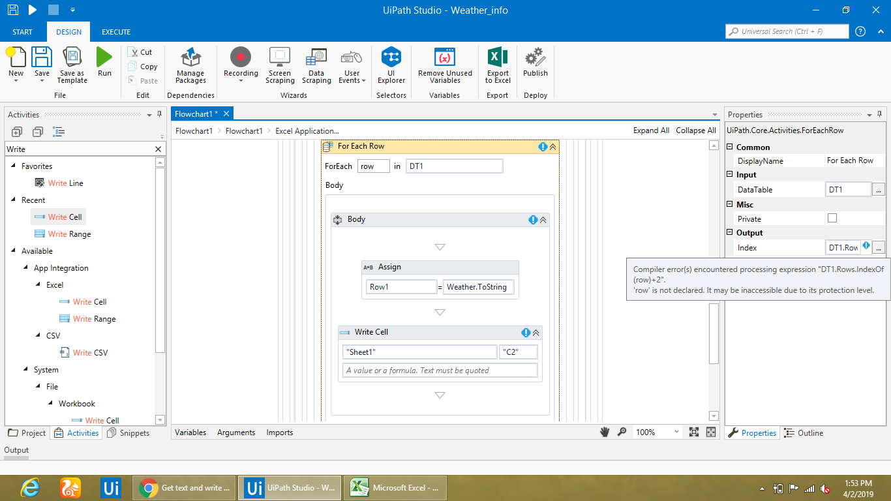Screen dimensions: 891x501
Task: Show error on For Each Row header
Action: pyautogui.click(x=543, y=147)
